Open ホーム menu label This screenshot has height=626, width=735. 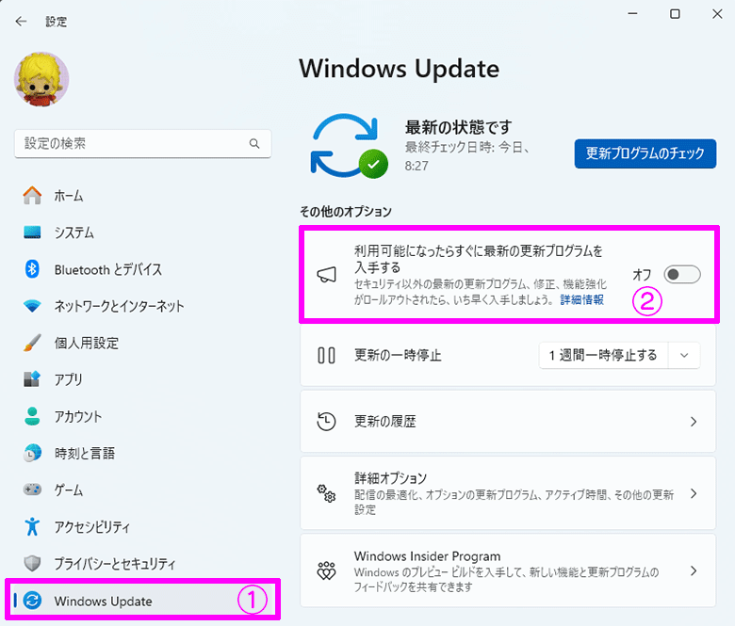[69, 196]
